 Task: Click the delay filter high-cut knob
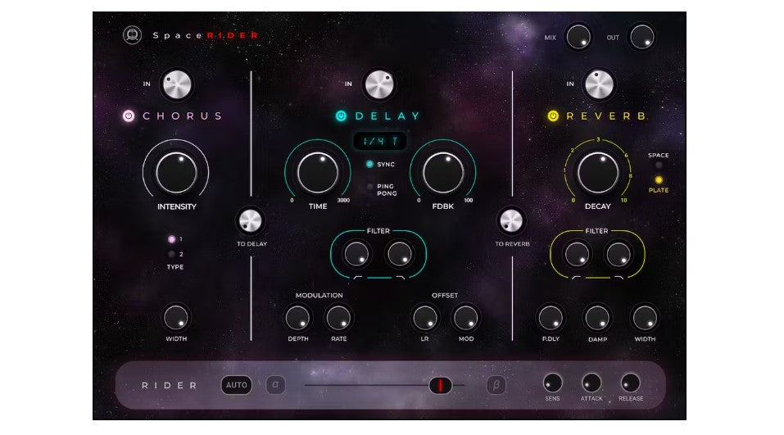pos(400,254)
